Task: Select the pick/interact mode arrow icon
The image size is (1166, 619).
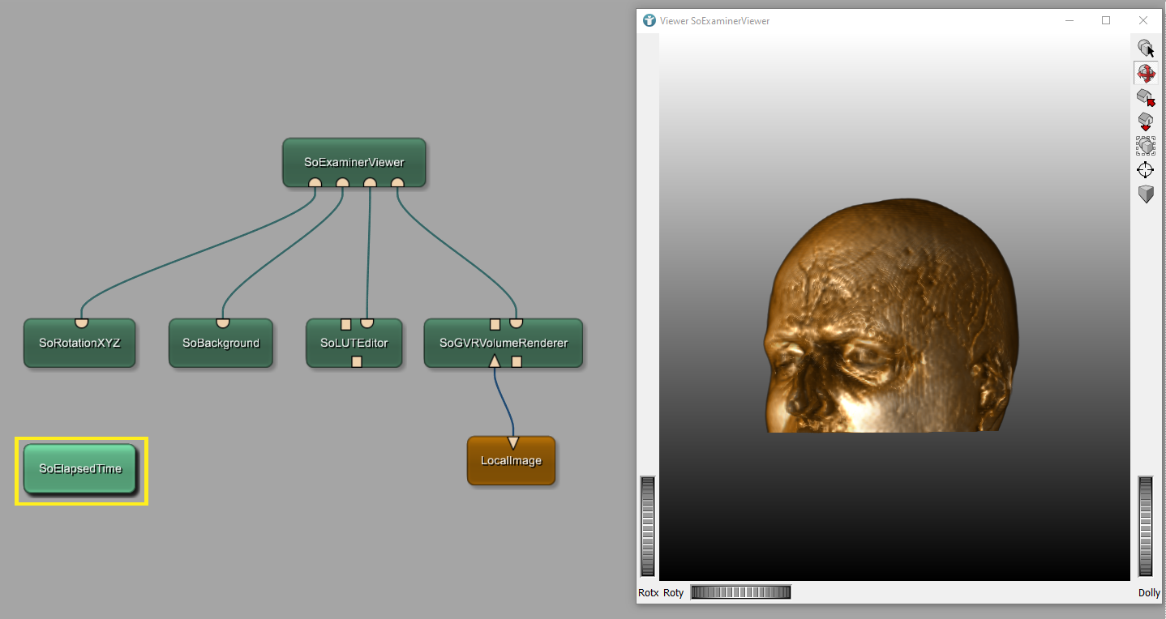Action: pyautogui.click(x=1145, y=48)
